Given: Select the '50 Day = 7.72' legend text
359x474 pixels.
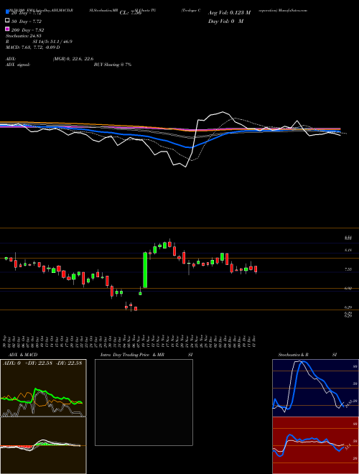Looking at the screenshot, I should pyautogui.click(x=27, y=22).
